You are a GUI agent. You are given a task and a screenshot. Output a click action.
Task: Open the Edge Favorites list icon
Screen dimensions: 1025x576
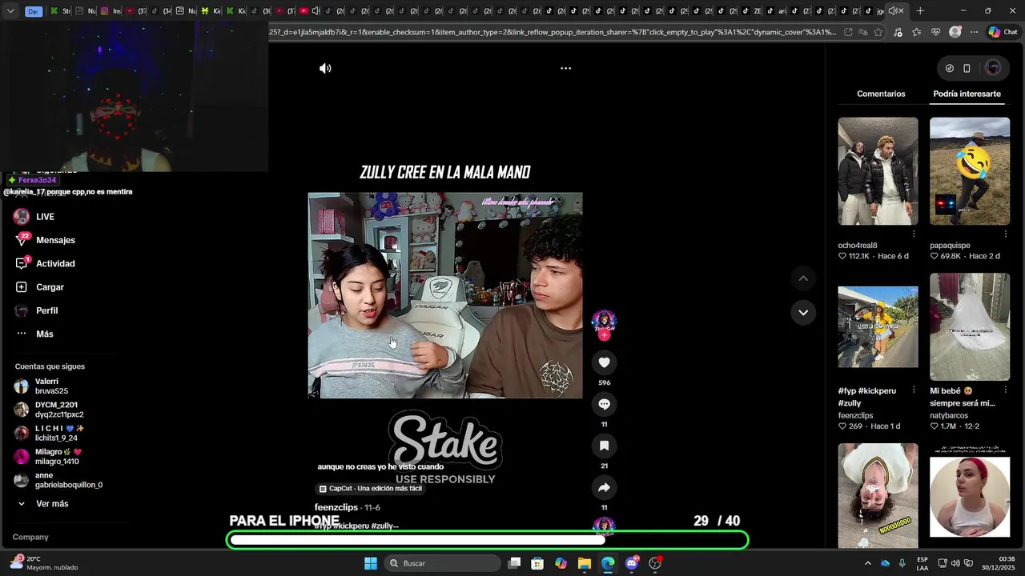point(916,32)
